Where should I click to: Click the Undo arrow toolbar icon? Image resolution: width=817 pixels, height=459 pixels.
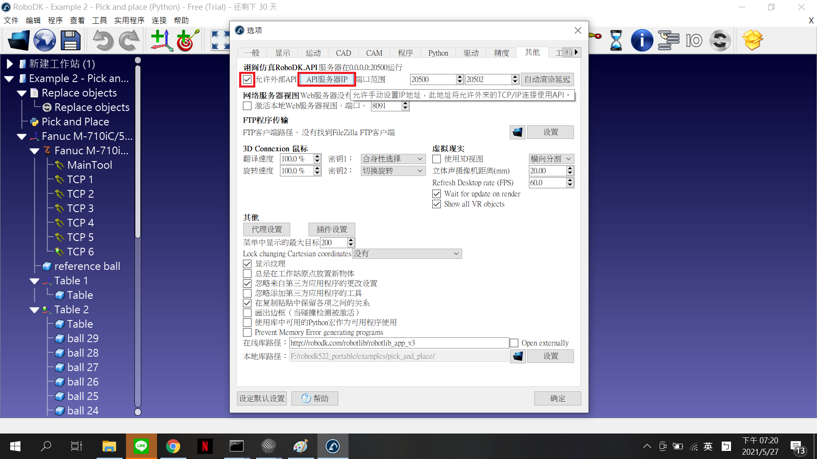point(103,41)
